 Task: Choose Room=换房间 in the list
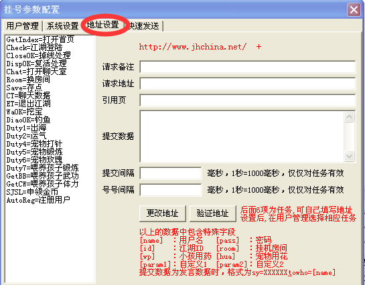[x=28, y=80]
